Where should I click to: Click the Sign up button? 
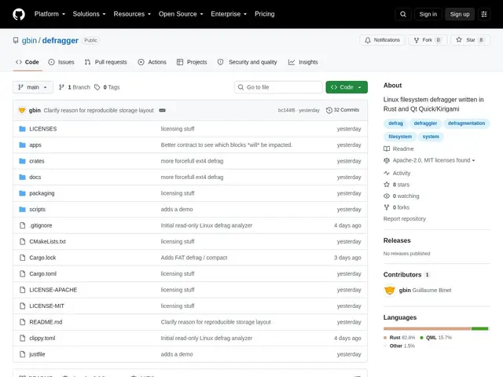click(x=459, y=14)
